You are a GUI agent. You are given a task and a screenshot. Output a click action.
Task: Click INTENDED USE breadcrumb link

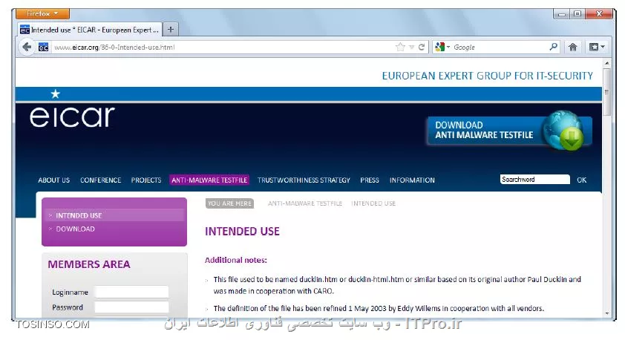tap(373, 203)
